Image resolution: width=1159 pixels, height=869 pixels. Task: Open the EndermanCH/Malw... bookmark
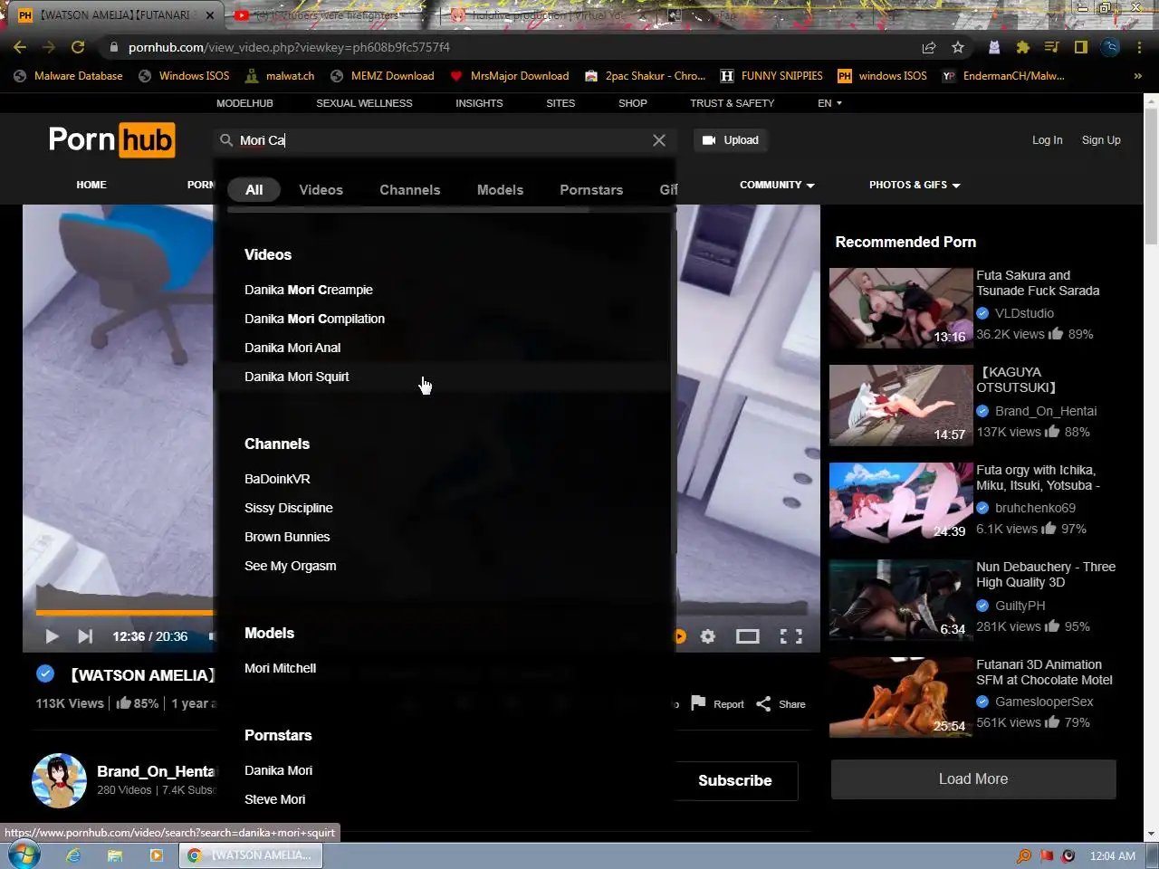point(1003,76)
